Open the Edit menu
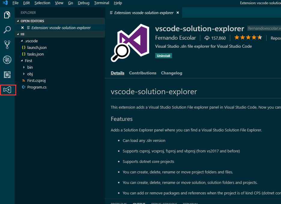This screenshot has width=281, height=204. coord(26,3)
